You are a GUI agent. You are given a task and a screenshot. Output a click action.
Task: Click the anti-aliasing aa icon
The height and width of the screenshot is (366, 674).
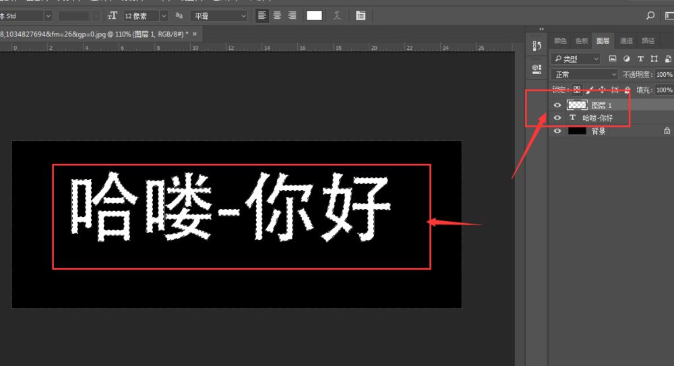point(179,16)
